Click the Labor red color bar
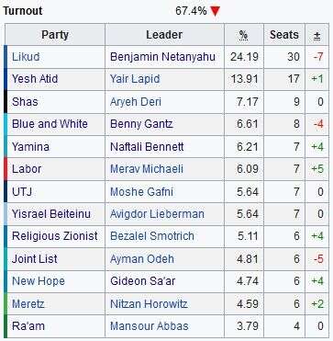333x341 pixels. 6,169
